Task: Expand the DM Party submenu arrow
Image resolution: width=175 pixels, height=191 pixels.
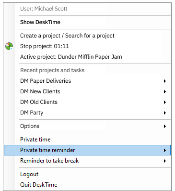Action: [165, 113]
